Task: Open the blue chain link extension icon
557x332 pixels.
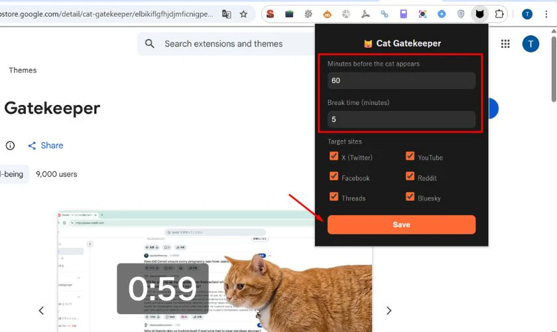Action: click(385, 14)
